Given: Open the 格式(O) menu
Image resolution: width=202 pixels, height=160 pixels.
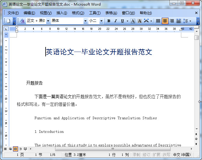Looking at the screenshot, I should pyautogui.click(x=78, y=13).
